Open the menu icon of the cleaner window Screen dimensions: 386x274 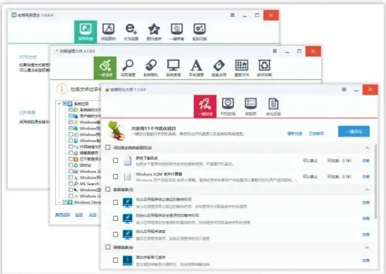[x=274, y=51]
